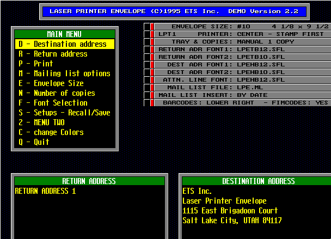
Task: Click Salt Lake City, UTAH 84117 line
Action: tap(232, 220)
